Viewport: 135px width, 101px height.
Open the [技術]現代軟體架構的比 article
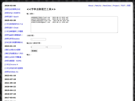tap(14, 42)
